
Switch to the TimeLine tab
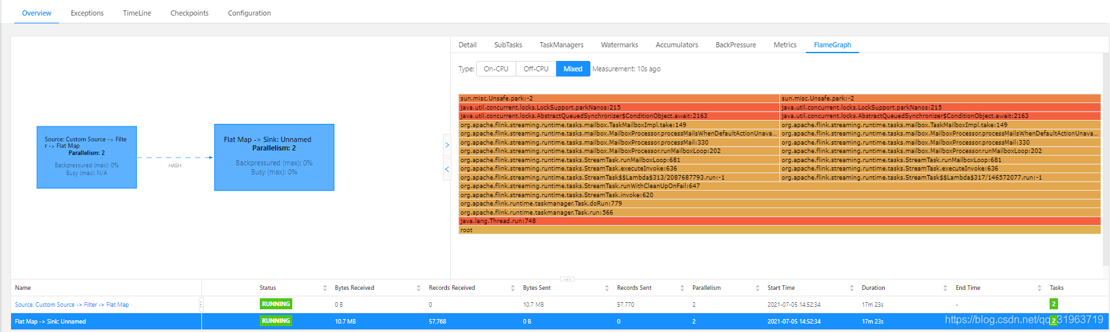[137, 13]
